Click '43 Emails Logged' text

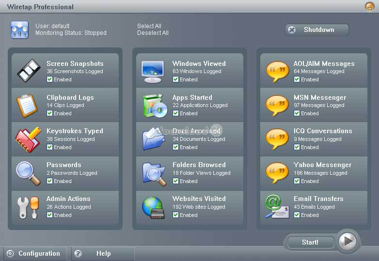314,207
